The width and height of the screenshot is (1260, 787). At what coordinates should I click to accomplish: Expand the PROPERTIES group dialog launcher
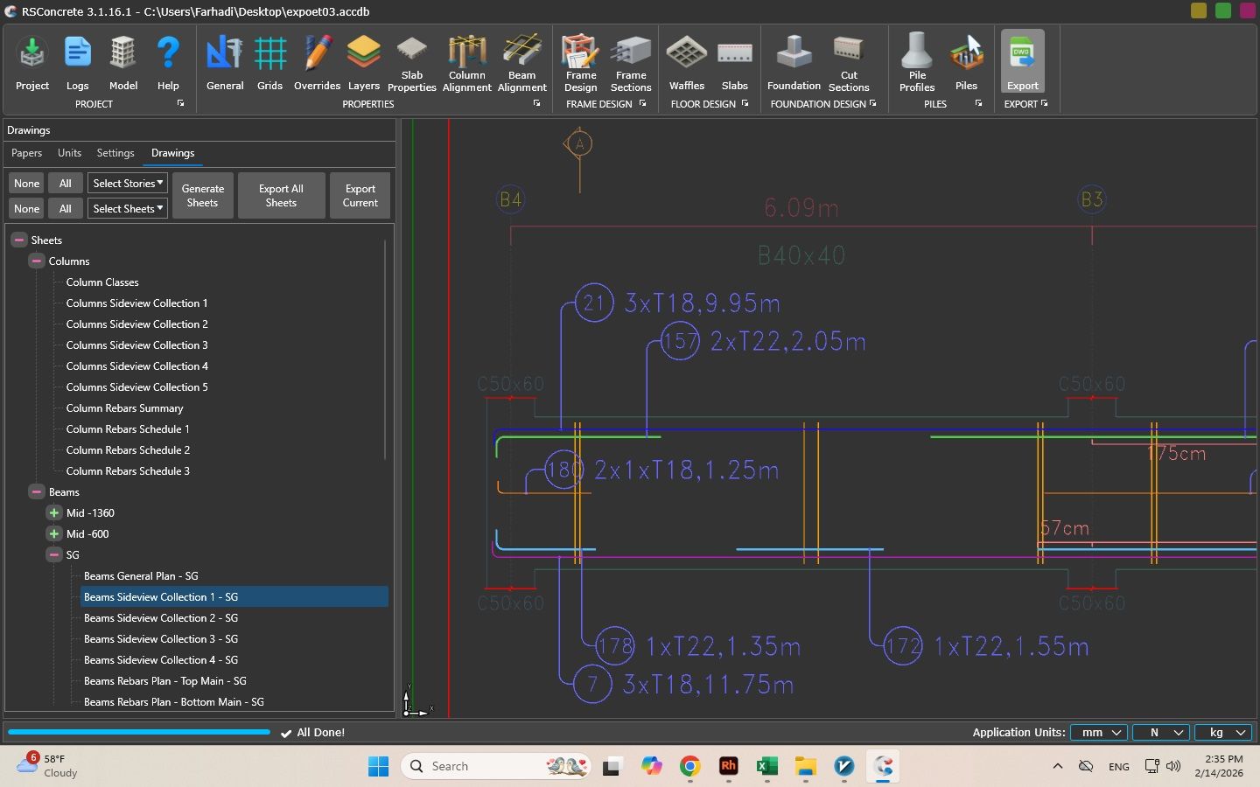click(536, 103)
